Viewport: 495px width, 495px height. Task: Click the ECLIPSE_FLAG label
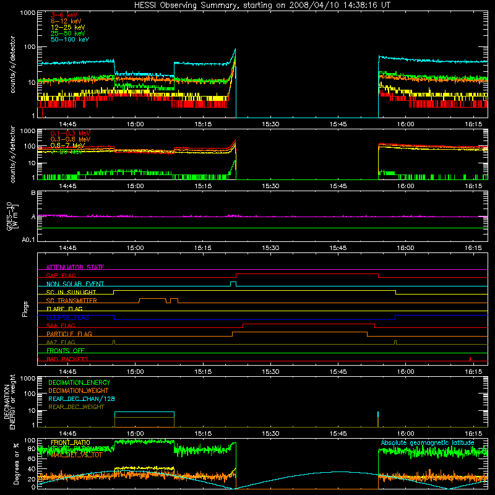[x=67, y=317]
